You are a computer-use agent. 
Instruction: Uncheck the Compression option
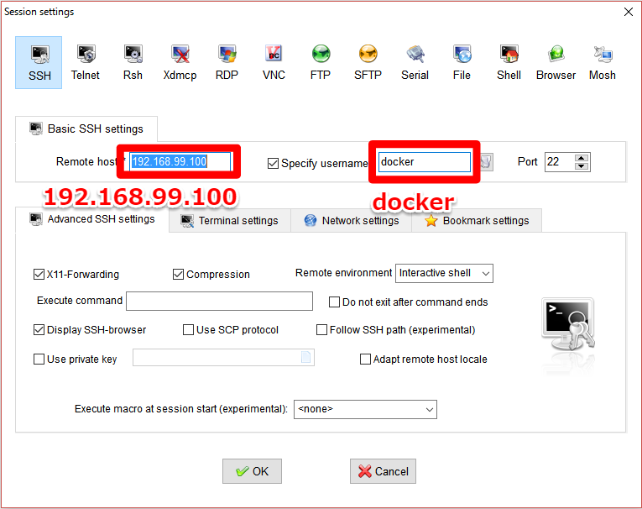(178, 274)
